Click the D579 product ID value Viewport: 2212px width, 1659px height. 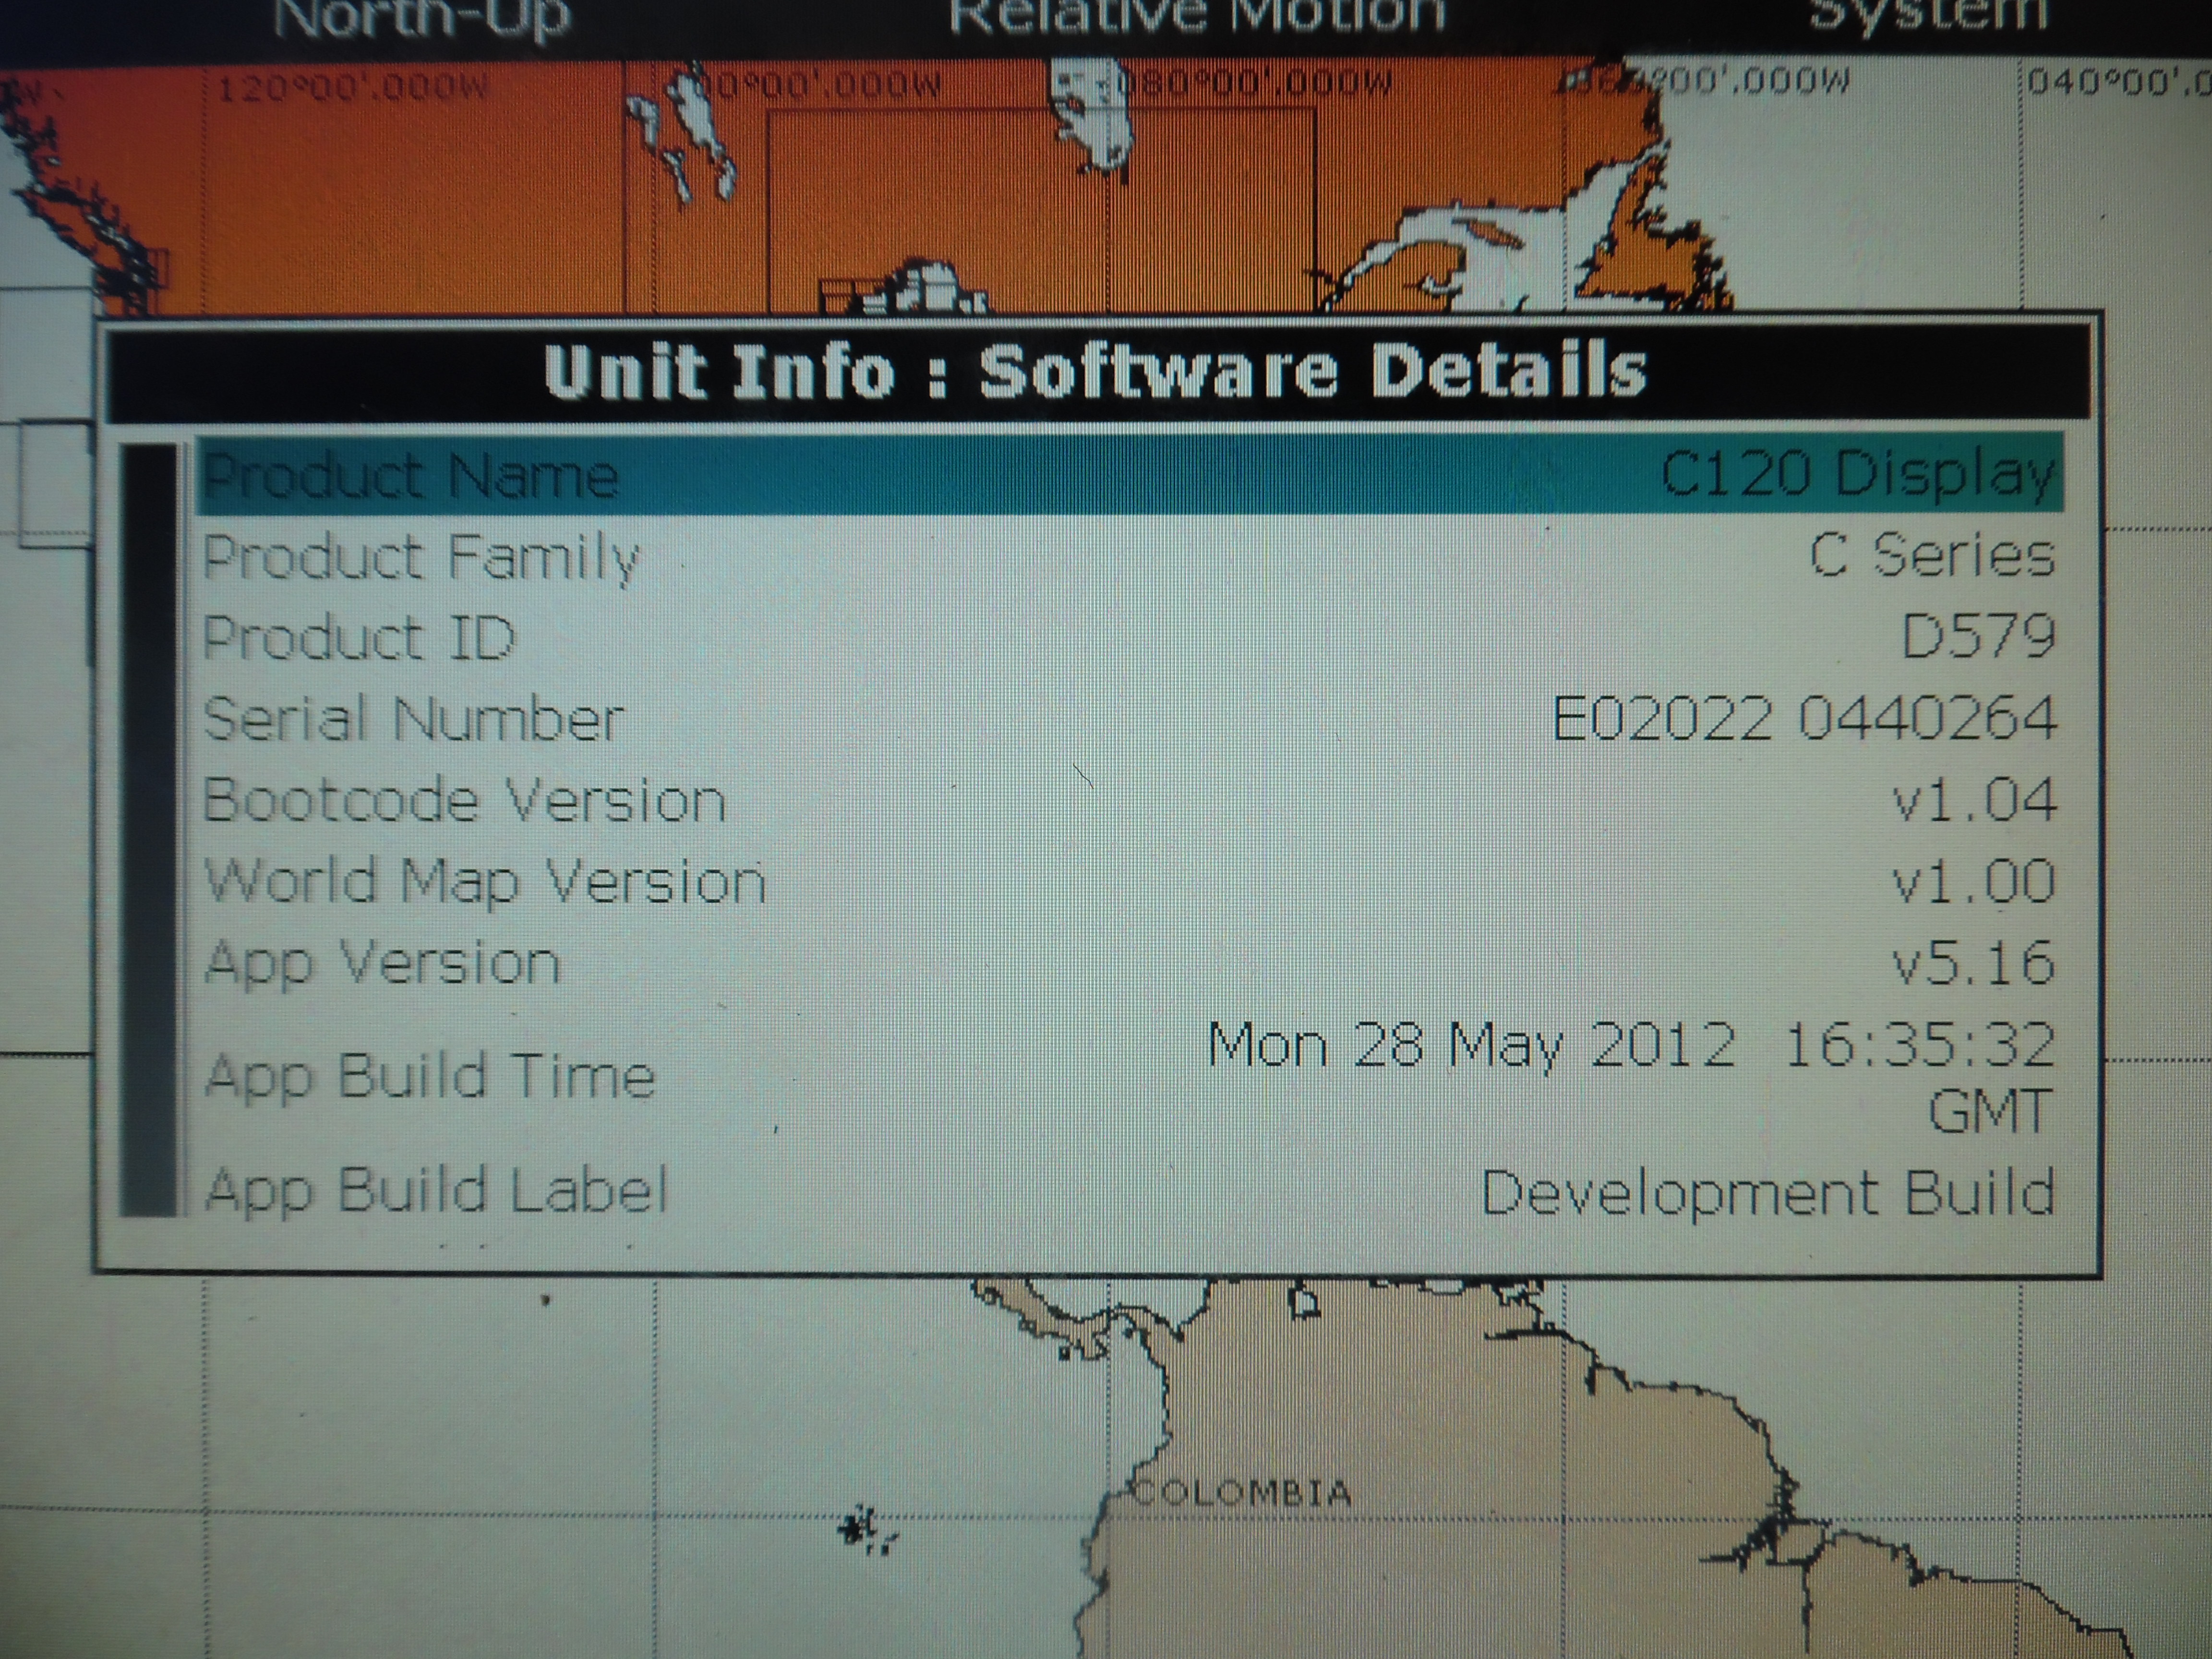tap(1978, 636)
